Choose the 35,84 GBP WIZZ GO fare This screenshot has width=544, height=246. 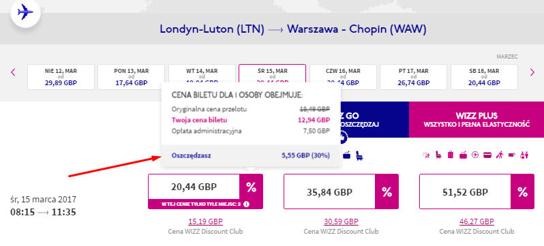point(329,191)
